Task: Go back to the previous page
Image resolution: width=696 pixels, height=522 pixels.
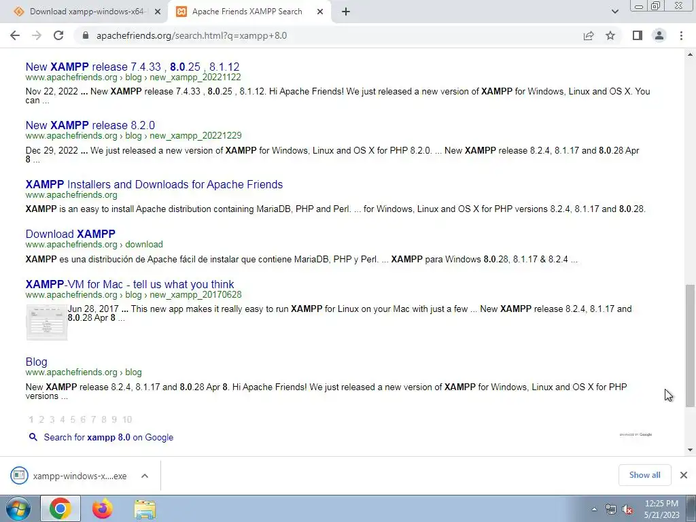Action: point(15,35)
